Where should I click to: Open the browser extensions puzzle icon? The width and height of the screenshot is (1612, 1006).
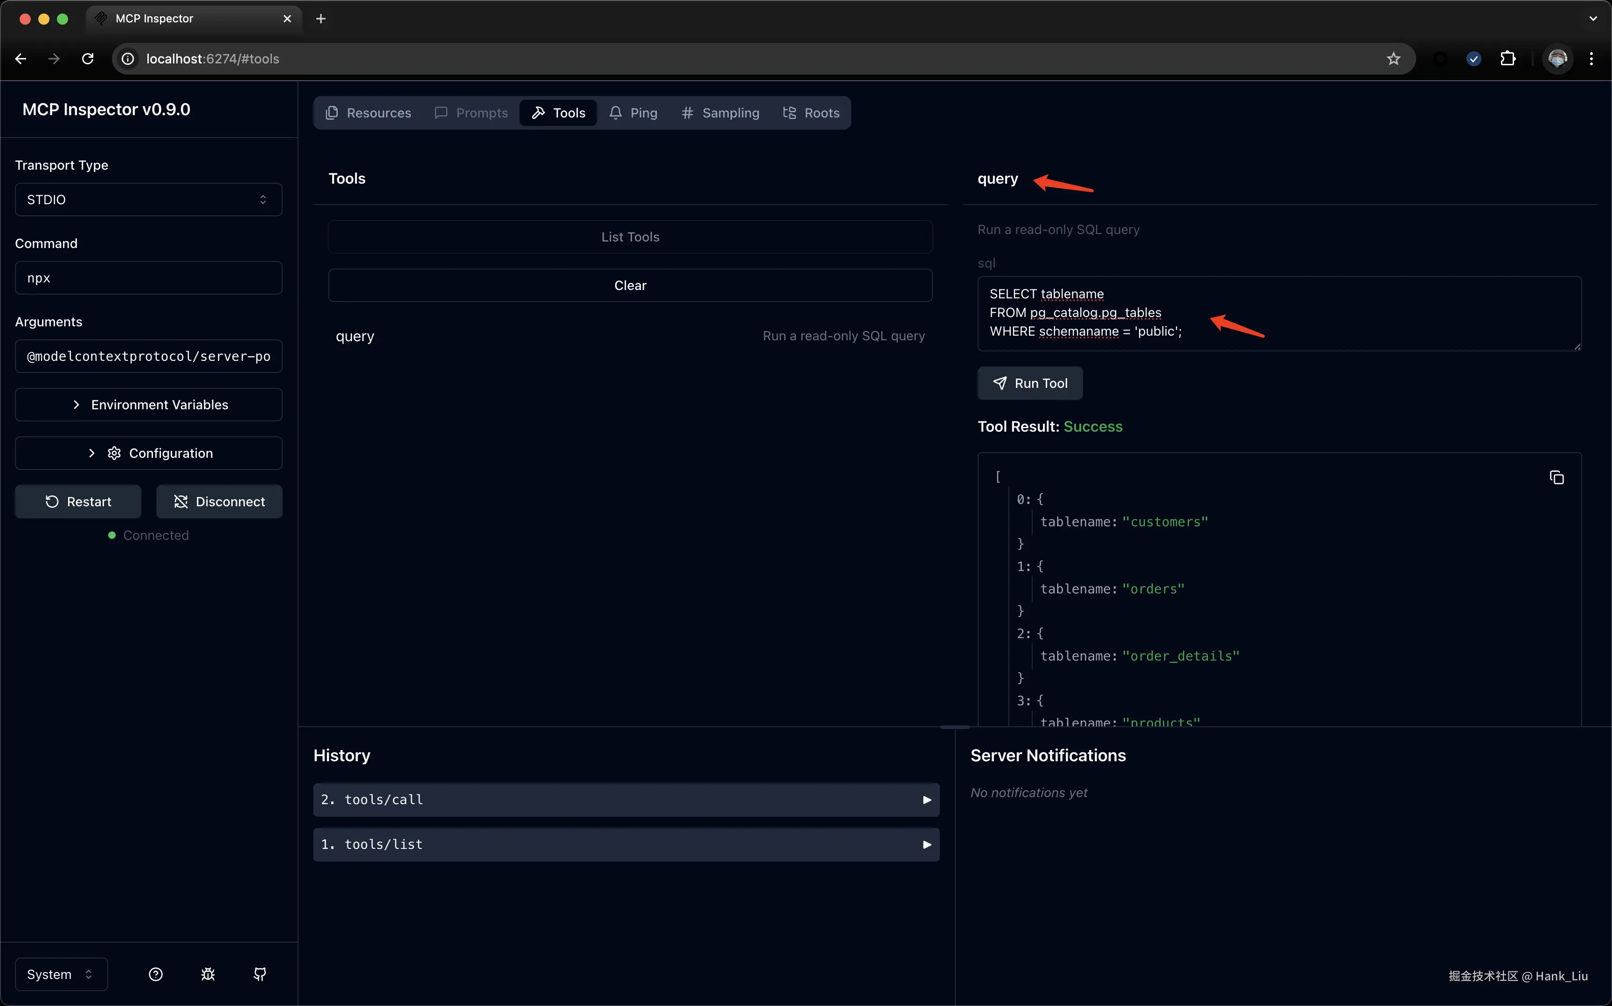pos(1508,59)
